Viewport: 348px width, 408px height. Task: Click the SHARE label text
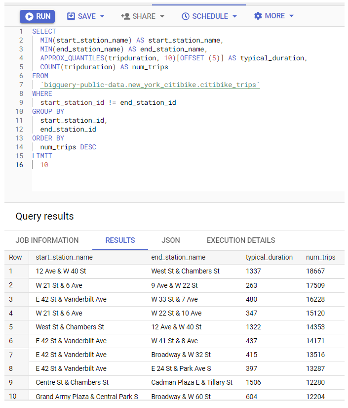[x=144, y=16]
